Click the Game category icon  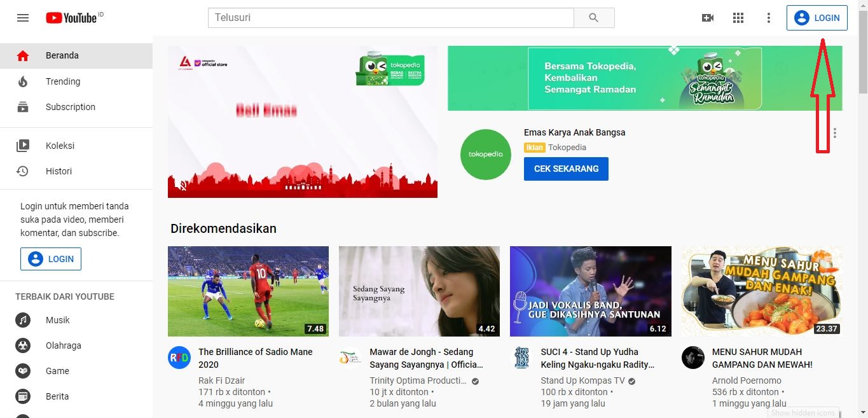23,371
